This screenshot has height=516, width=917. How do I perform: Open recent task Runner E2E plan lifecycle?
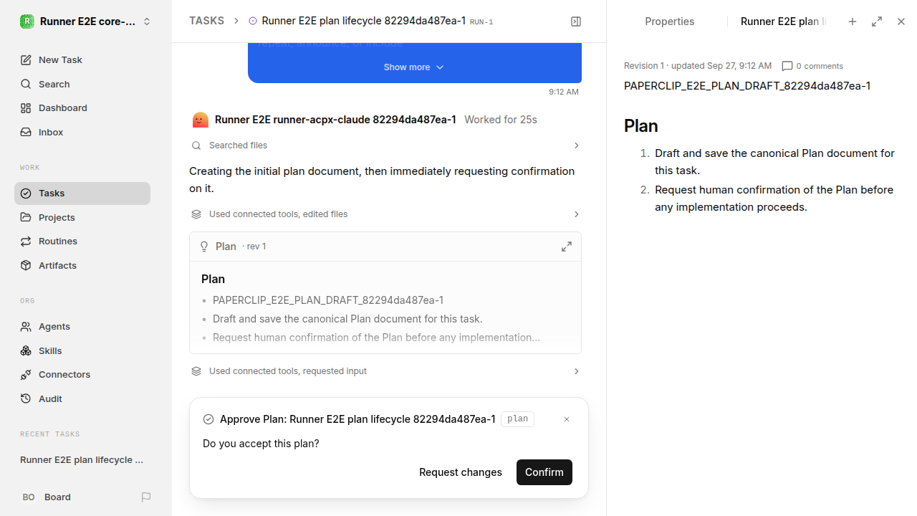(82, 460)
